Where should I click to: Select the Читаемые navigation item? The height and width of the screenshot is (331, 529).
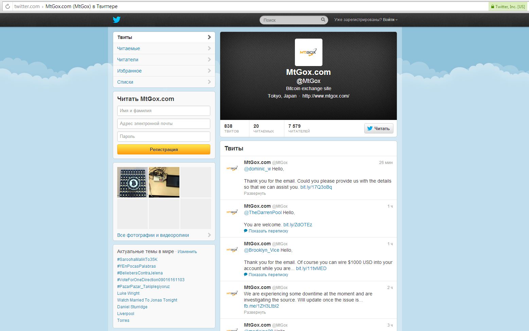tap(164, 48)
